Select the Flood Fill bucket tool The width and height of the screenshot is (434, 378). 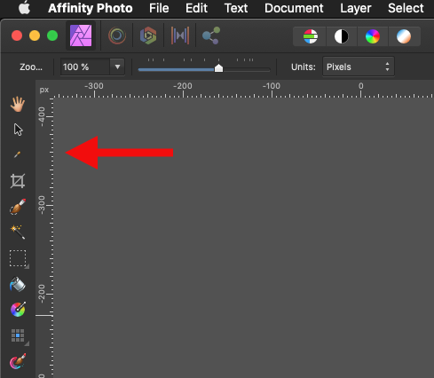(18, 284)
